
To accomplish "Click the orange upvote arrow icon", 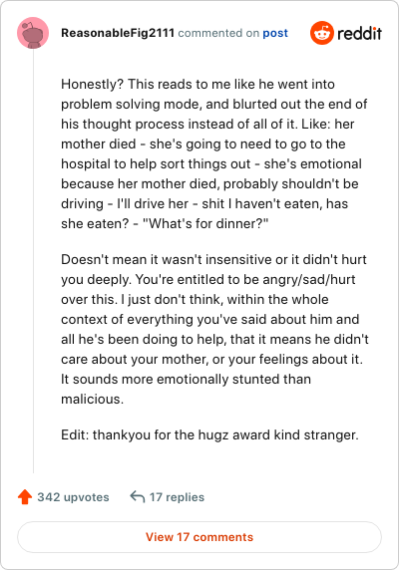I will coord(25,497).
